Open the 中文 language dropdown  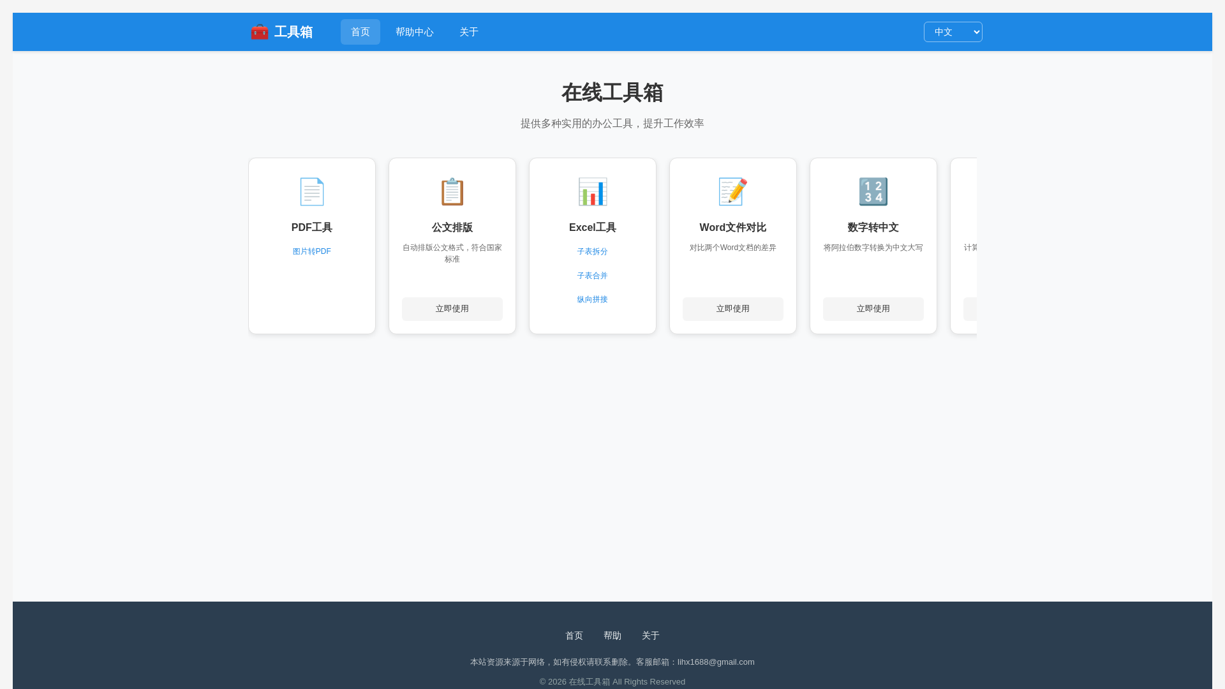coord(953,32)
